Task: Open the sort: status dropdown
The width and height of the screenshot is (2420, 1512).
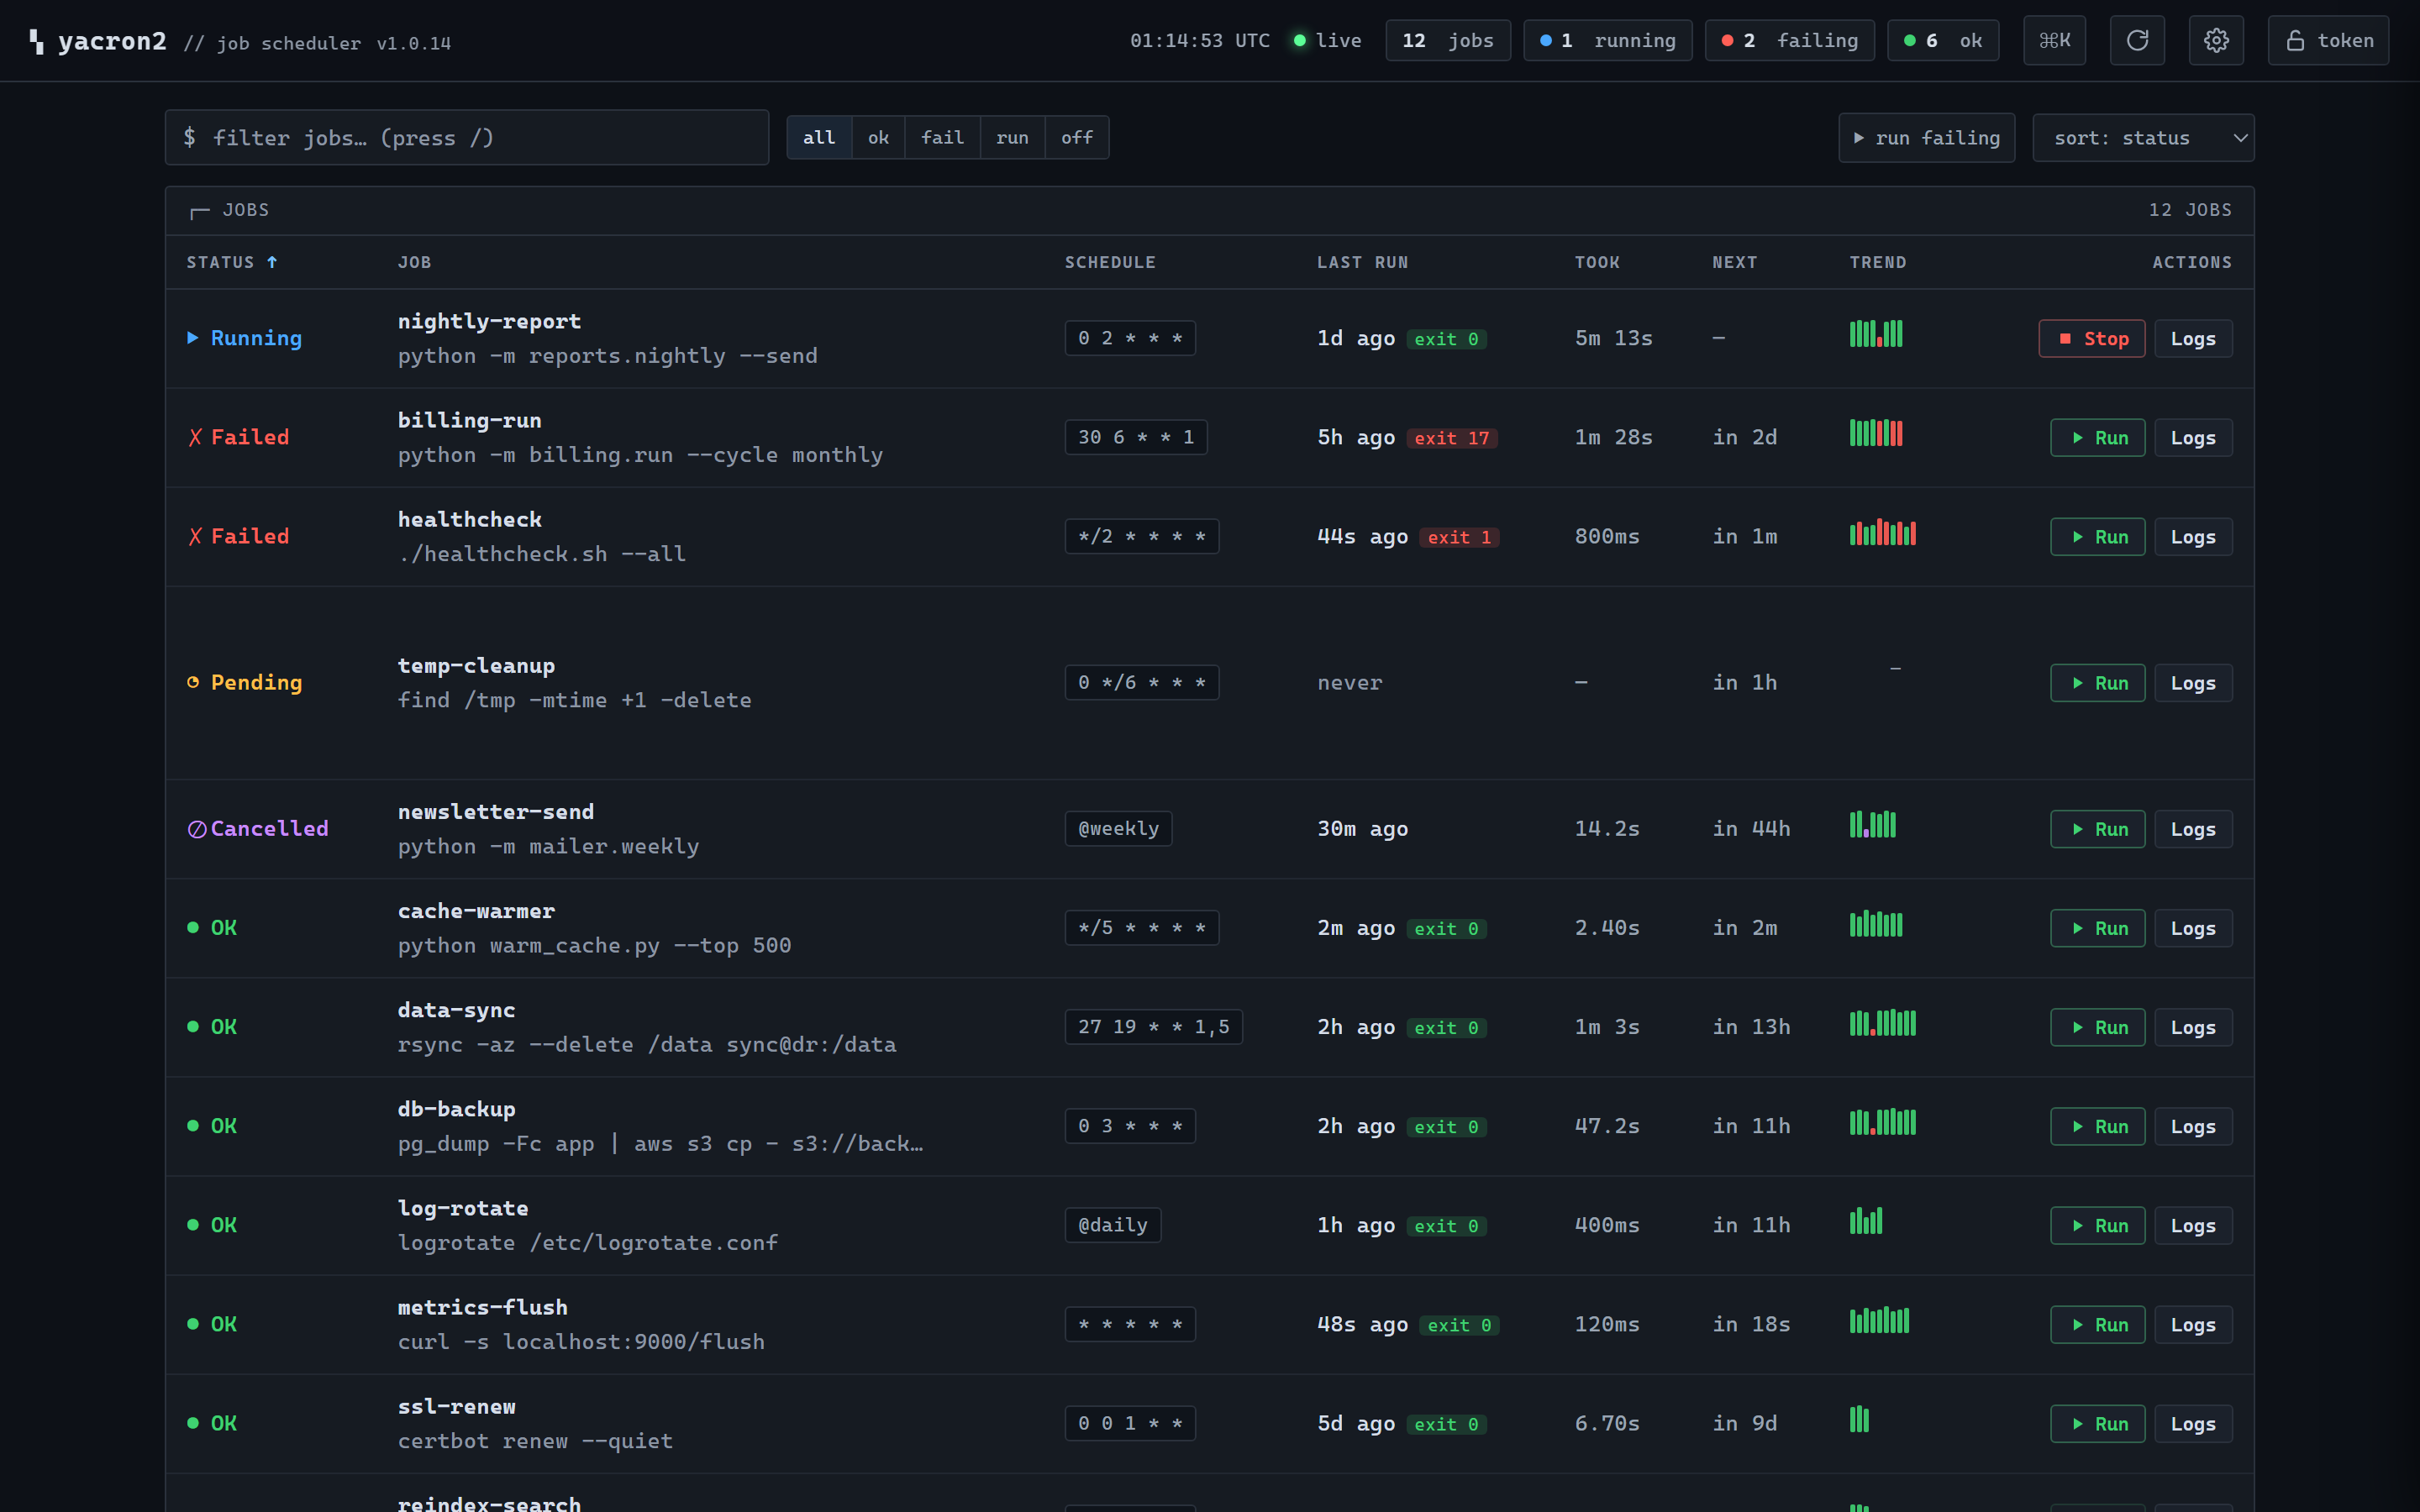Action: (2143, 138)
